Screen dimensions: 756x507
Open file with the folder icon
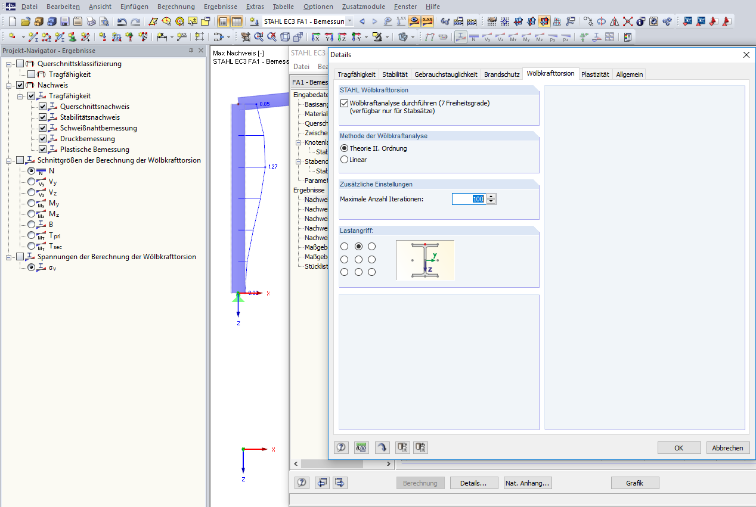[x=25, y=21]
